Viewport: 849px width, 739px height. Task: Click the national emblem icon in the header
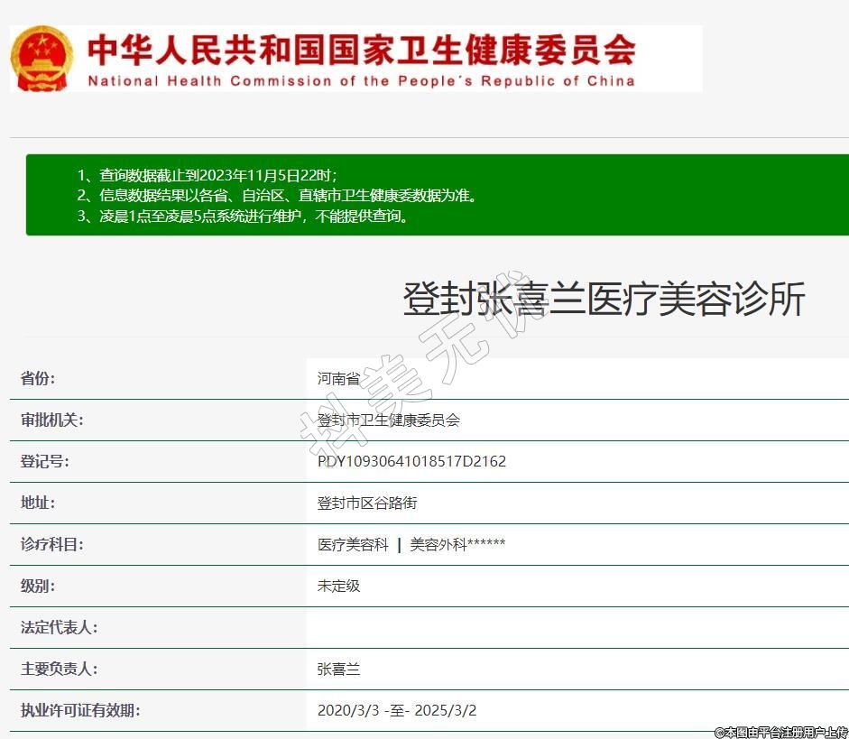pyautogui.click(x=42, y=59)
